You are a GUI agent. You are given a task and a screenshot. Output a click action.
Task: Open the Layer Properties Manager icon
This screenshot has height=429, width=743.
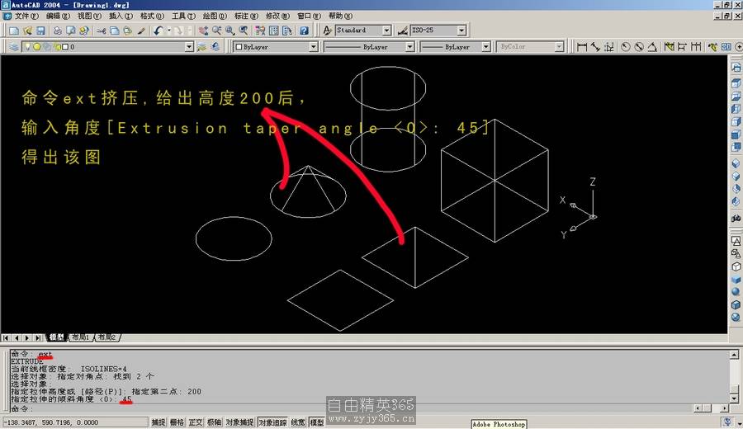coord(14,47)
